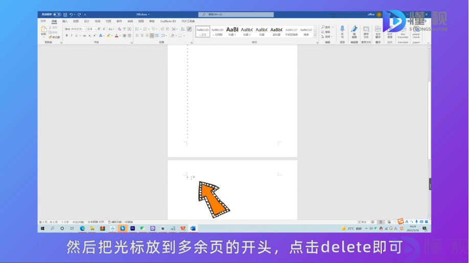This screenshot has height=263, width=469.
Task: Click the multilevel list icon
Action: pos(153,29)
